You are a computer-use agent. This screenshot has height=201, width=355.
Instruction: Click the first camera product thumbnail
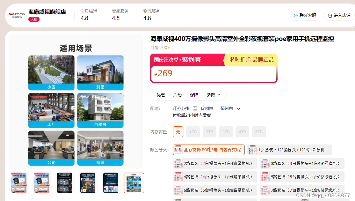(x=19, y=183)
